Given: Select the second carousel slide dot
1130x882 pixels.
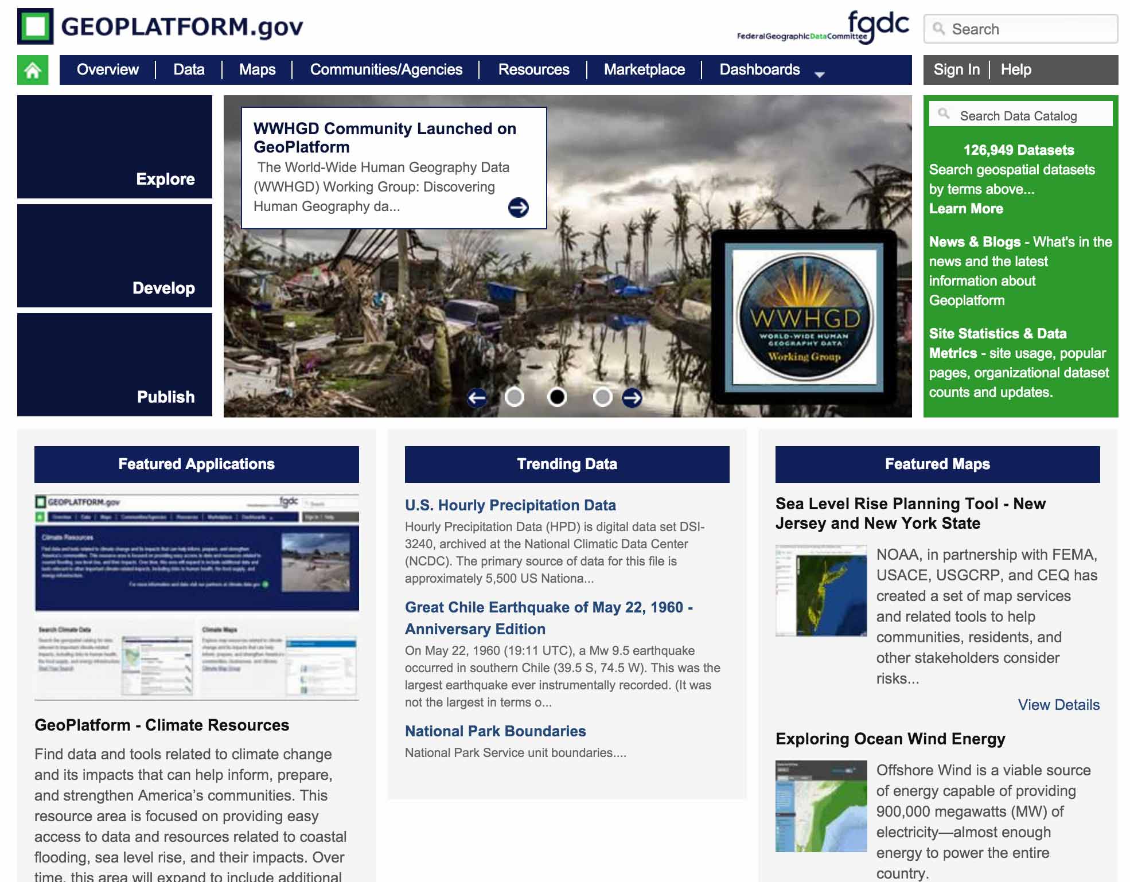Looking at the screenshot, I should pos(557,397).
